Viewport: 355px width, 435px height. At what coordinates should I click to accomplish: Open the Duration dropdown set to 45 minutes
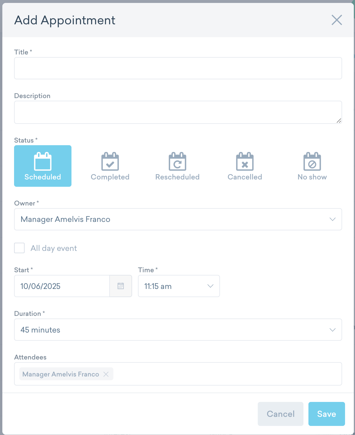tap(178, 330)
